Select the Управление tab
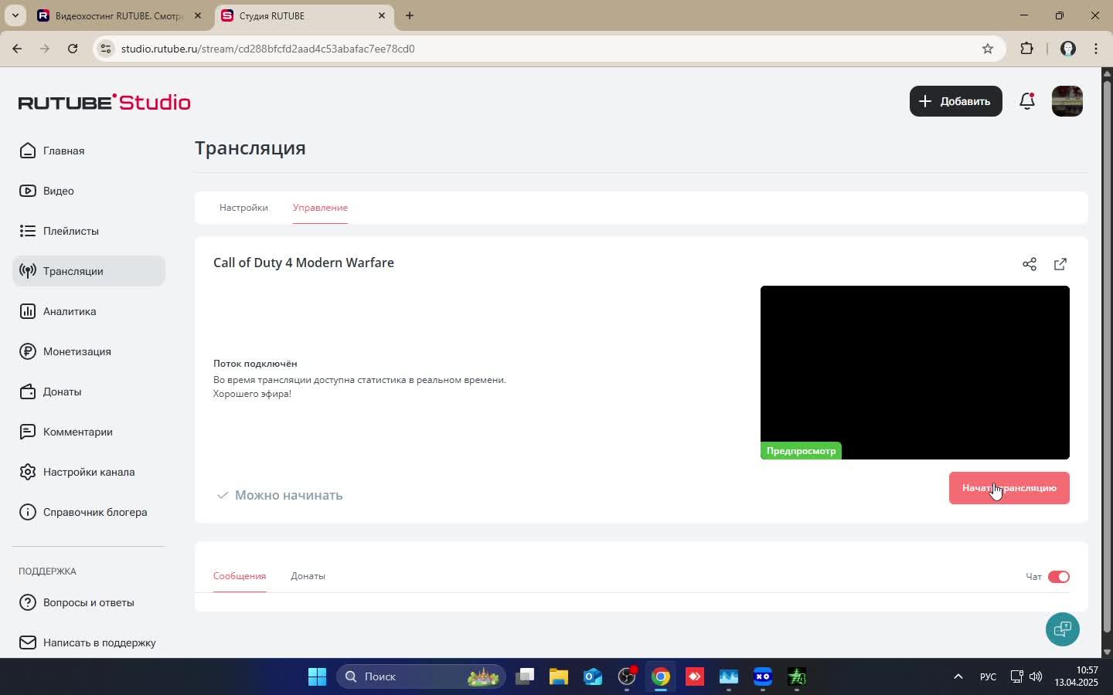Viewport: 1113px width, 695px height. point(320,208)
